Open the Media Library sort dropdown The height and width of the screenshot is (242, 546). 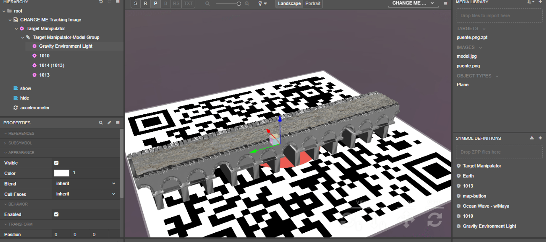[x=531, y=2]
